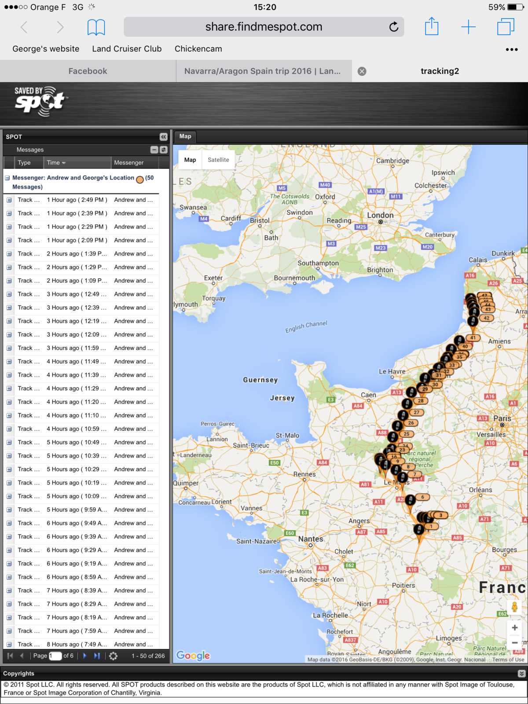The height and width of the screenshot is (704, 528).
Task: Select the 11:20 track message row
Action: [x=81, y=402]
